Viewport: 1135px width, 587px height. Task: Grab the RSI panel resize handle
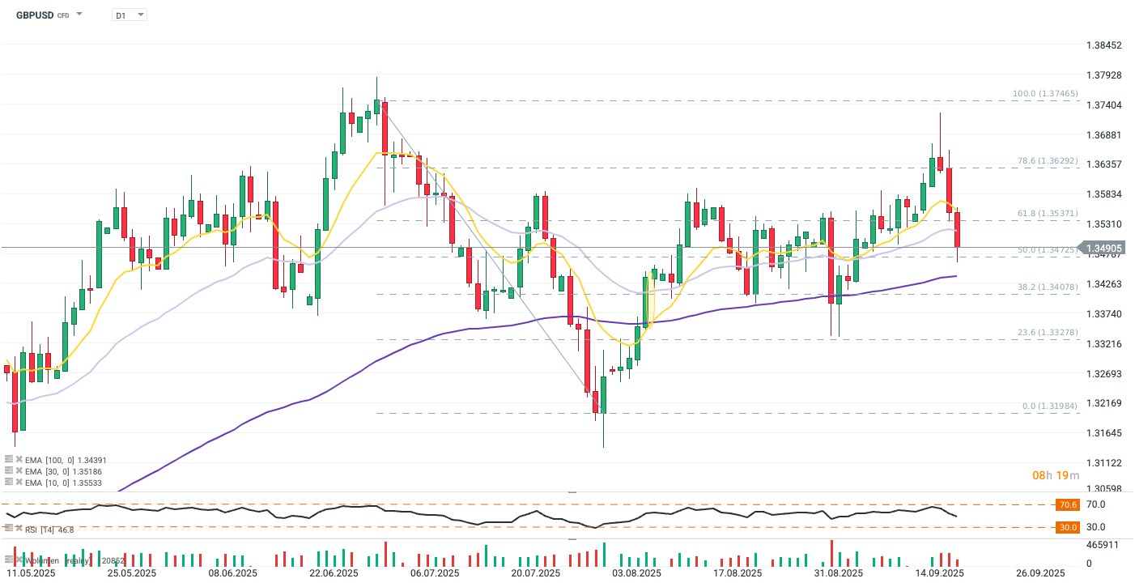coord(572,491)
